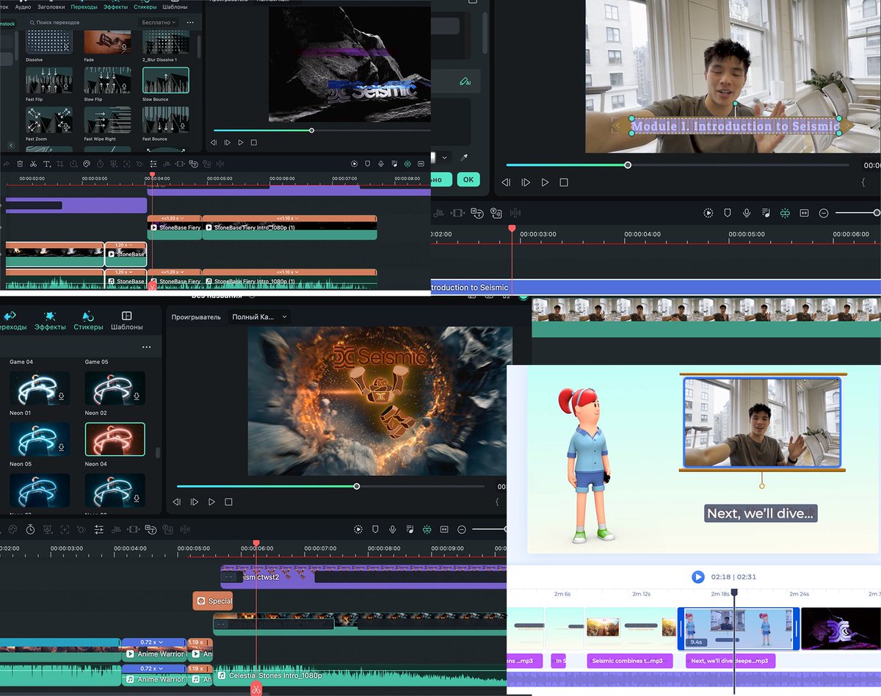Open the Стикеры tab in bottom-left editor
The image size is (881, 696).
click(88, 321)
